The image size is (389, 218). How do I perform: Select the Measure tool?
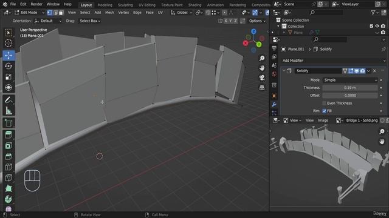coord(9,110)
